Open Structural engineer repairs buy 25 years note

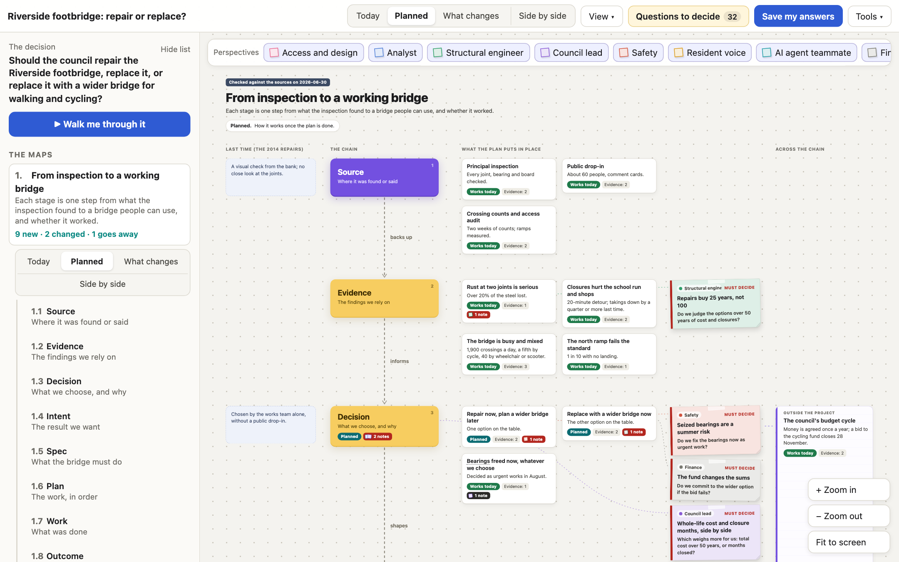[715, 304]
